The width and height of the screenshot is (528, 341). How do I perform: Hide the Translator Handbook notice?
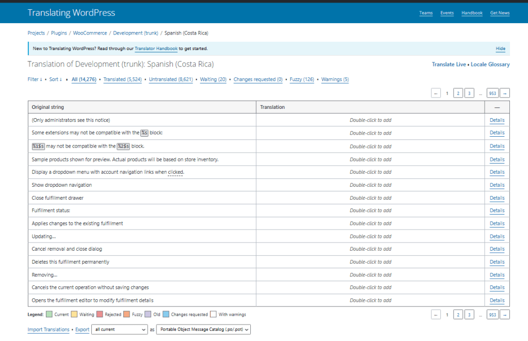point(500,48)
